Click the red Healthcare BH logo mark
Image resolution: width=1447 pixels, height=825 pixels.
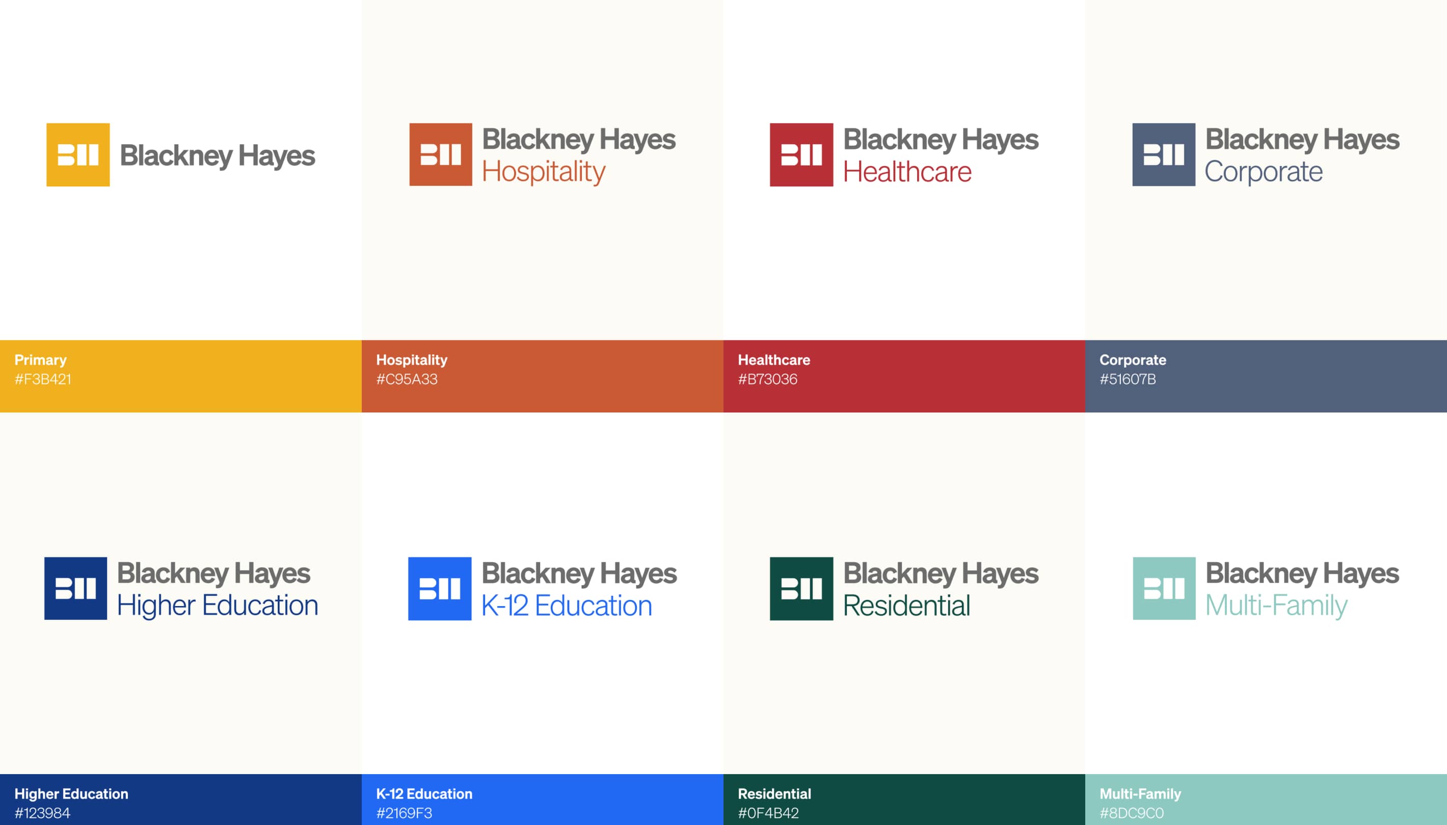click(801, 155)
